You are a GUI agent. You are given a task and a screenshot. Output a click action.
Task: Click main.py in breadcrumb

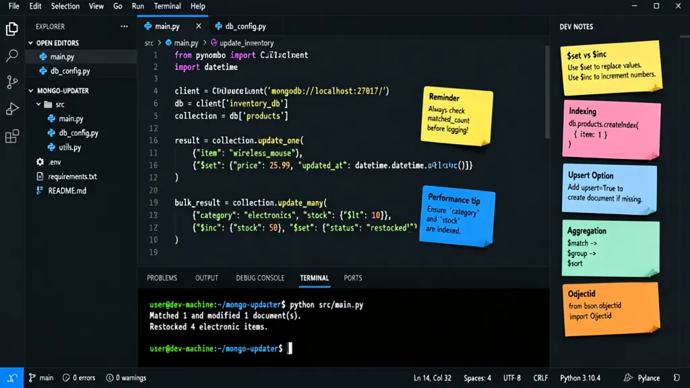click(x=182, y=43)
